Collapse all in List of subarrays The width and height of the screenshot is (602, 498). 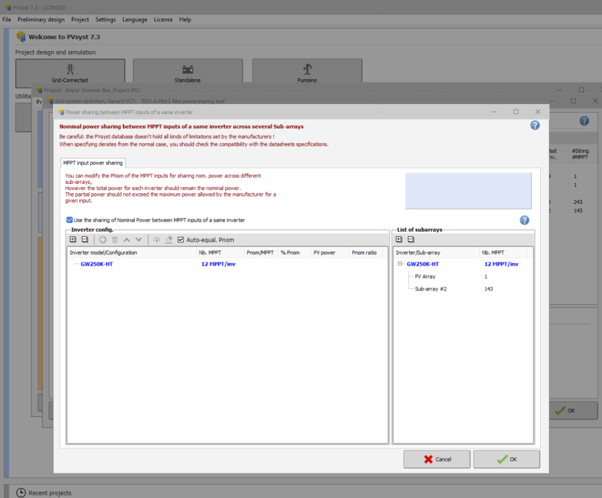pyautogui.click(x=411, y=240)
